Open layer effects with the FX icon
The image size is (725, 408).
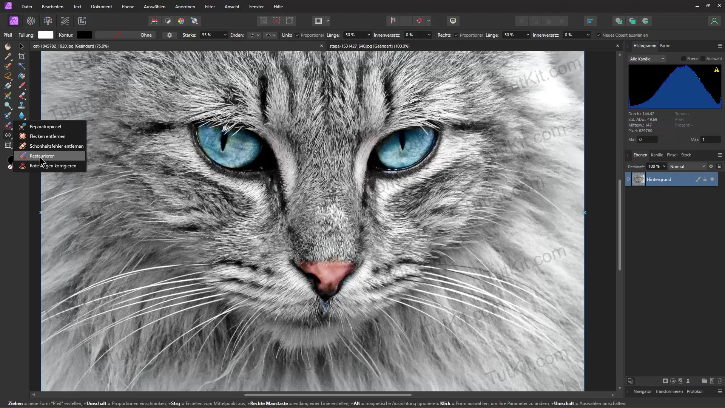(680, 381)
